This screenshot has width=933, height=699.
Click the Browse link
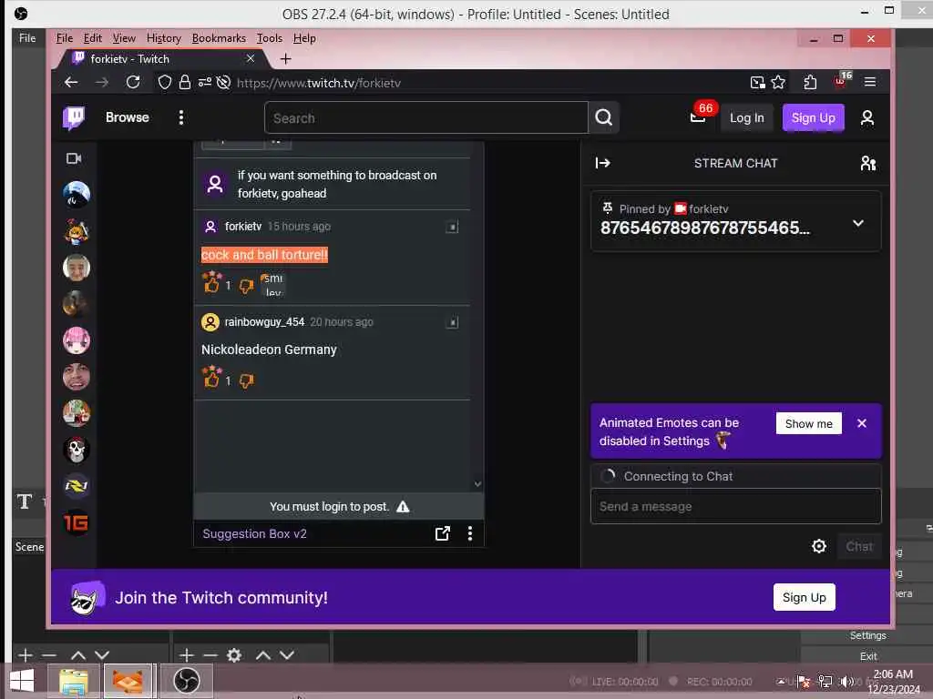(x=128, y=117)
